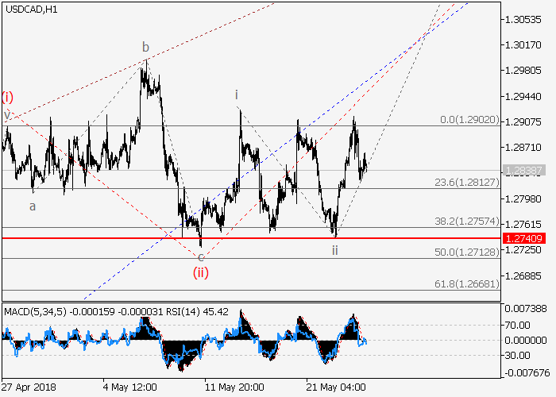This screenshot has height=397, width=556.
Task: Click the green ii wave label
Action: coord(335,249)
